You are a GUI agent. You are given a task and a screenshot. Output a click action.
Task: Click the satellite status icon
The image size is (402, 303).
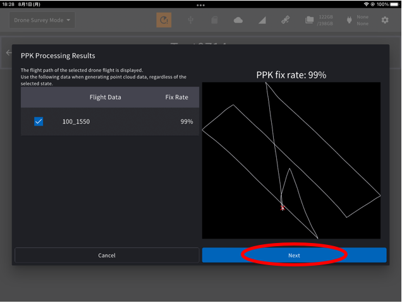coord(285,20)
